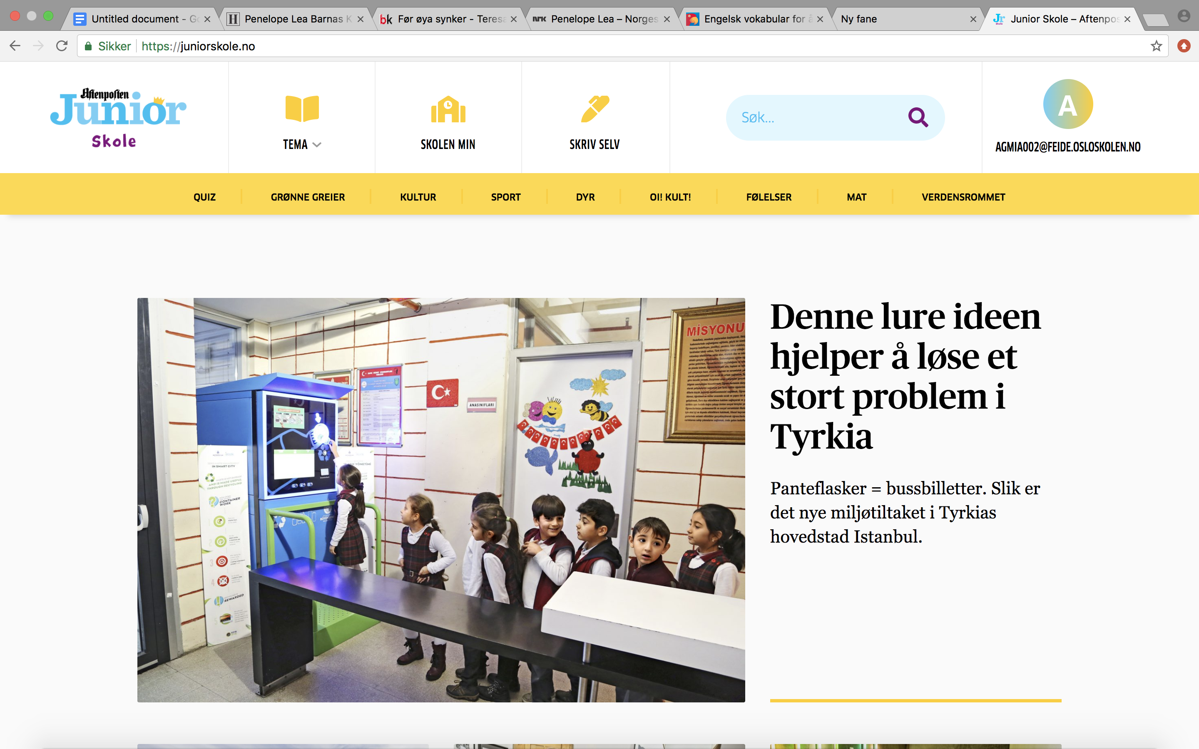Screen dimensions: 1199x749
Task: Open the DYR category
Action: 585,197
